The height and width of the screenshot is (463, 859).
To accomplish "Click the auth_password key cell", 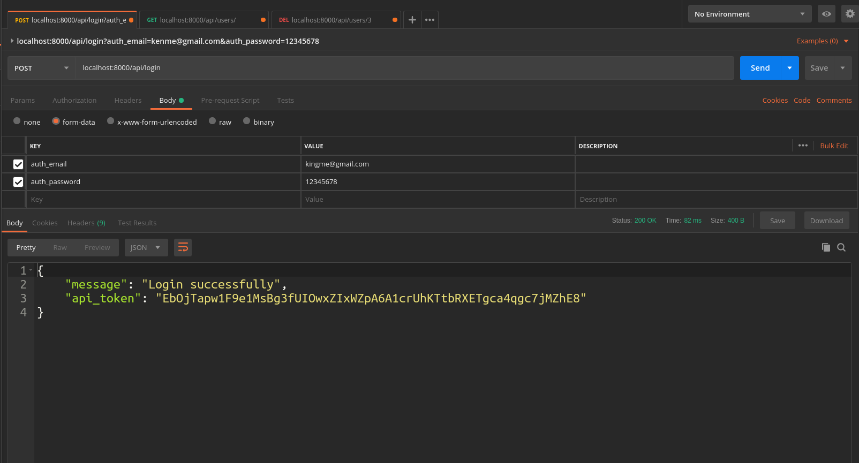I will (163, 182).
